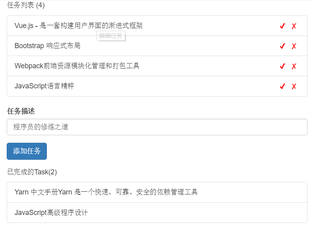
Task: Edit the Vue.js task text
Action: point(78,26)
